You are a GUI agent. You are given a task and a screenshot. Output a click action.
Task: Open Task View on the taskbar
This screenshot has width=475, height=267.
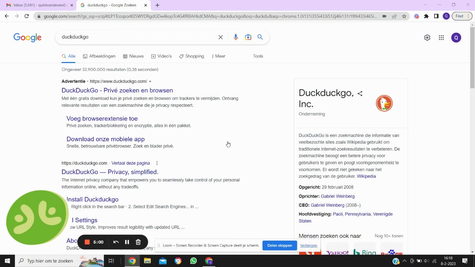coord(111,261)
